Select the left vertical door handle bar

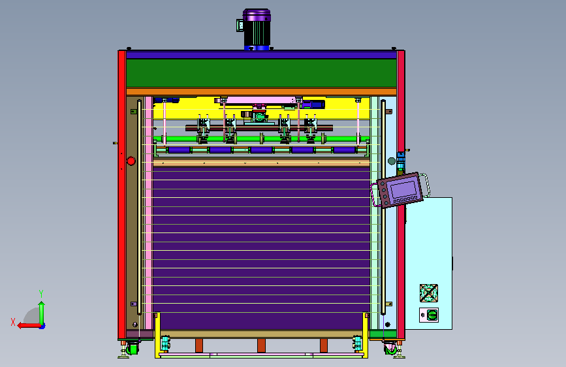pos(140,208)
